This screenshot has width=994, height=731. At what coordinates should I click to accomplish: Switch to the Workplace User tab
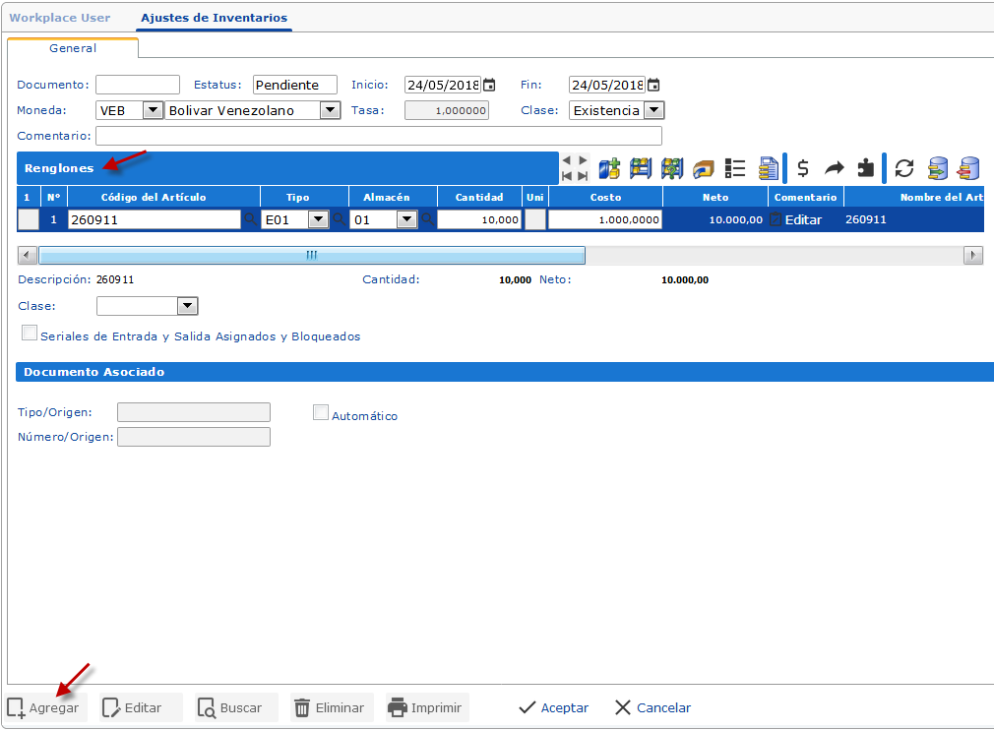60,17
